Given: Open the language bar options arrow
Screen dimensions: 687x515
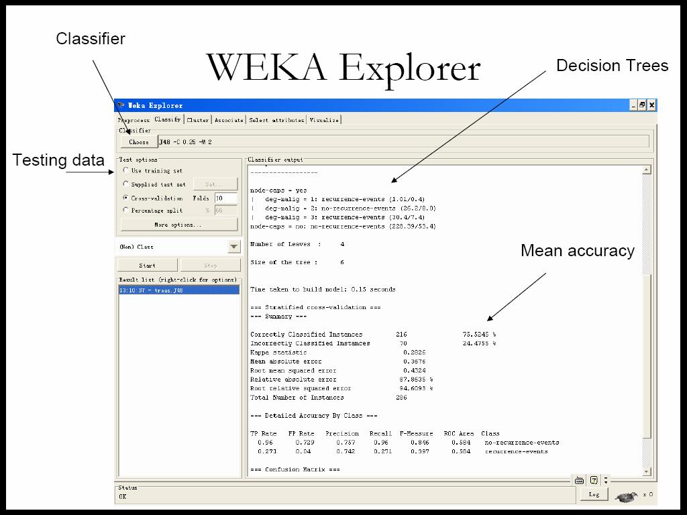Looking at the screenshot, I should click(x=606, y=480).
